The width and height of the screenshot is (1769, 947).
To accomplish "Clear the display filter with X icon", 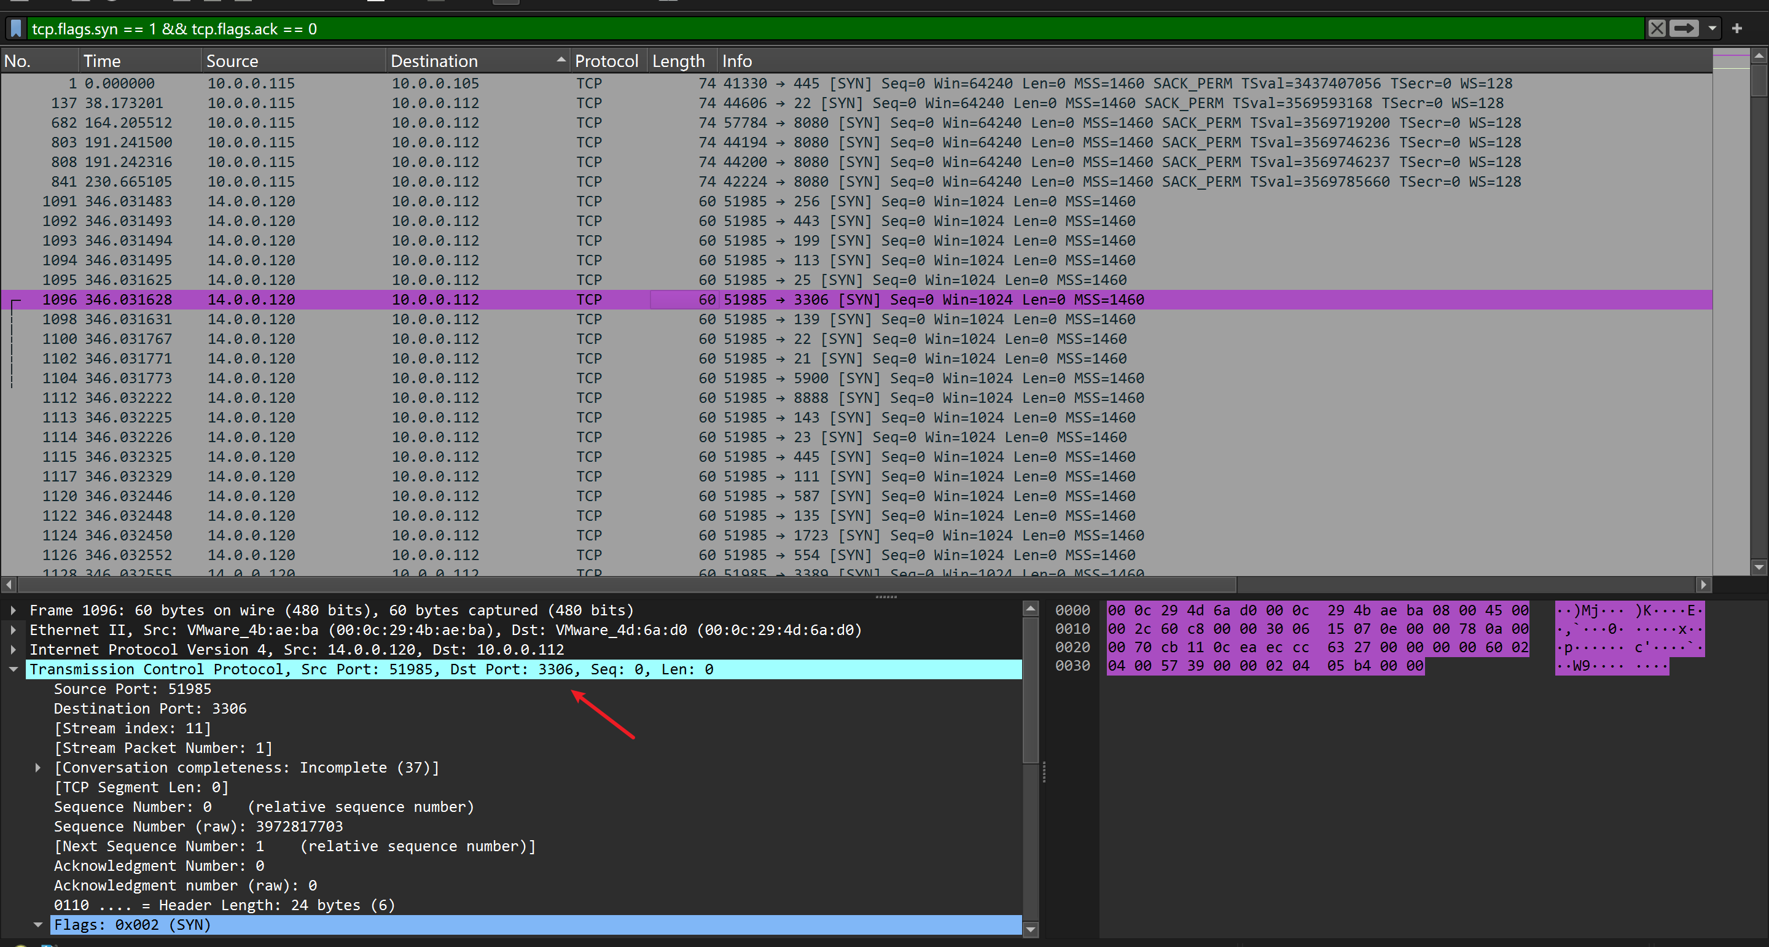I will tap(1657, 29).
